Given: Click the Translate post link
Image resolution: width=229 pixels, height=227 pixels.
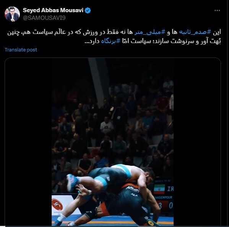Looking at the screenshot, I should point(21,50).
